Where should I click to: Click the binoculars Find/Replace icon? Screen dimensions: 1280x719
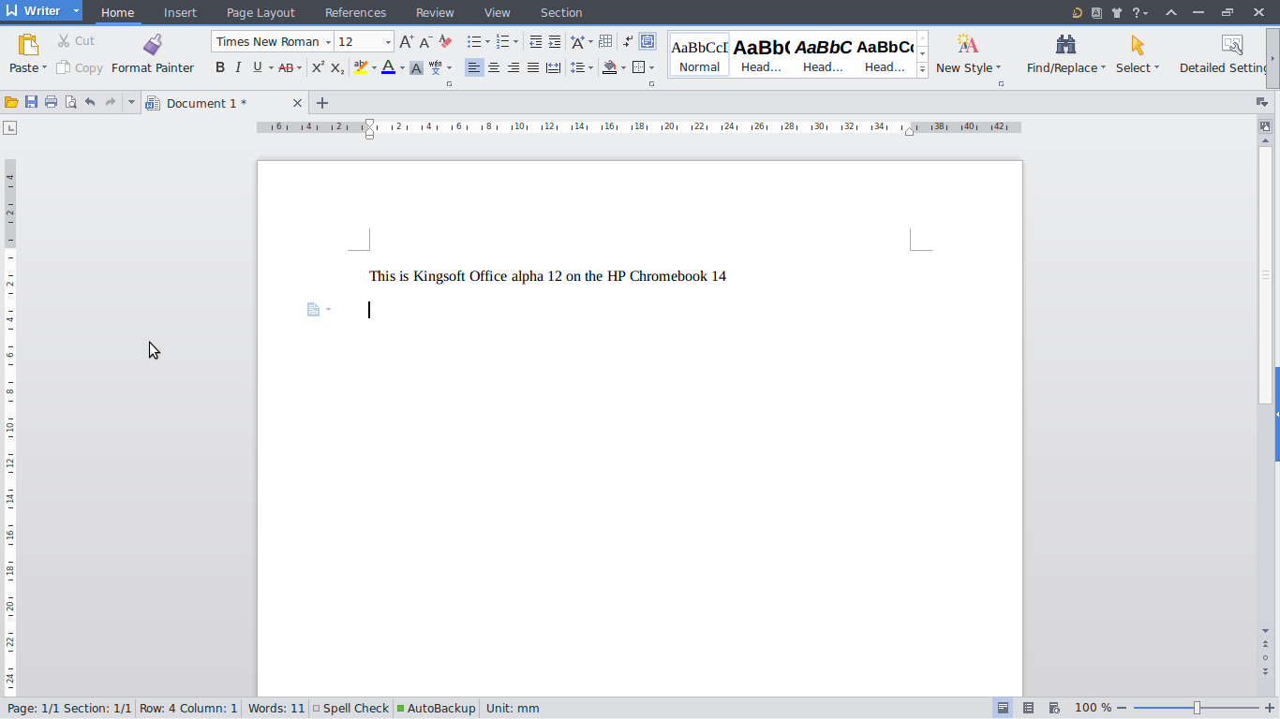(1065, 45)
